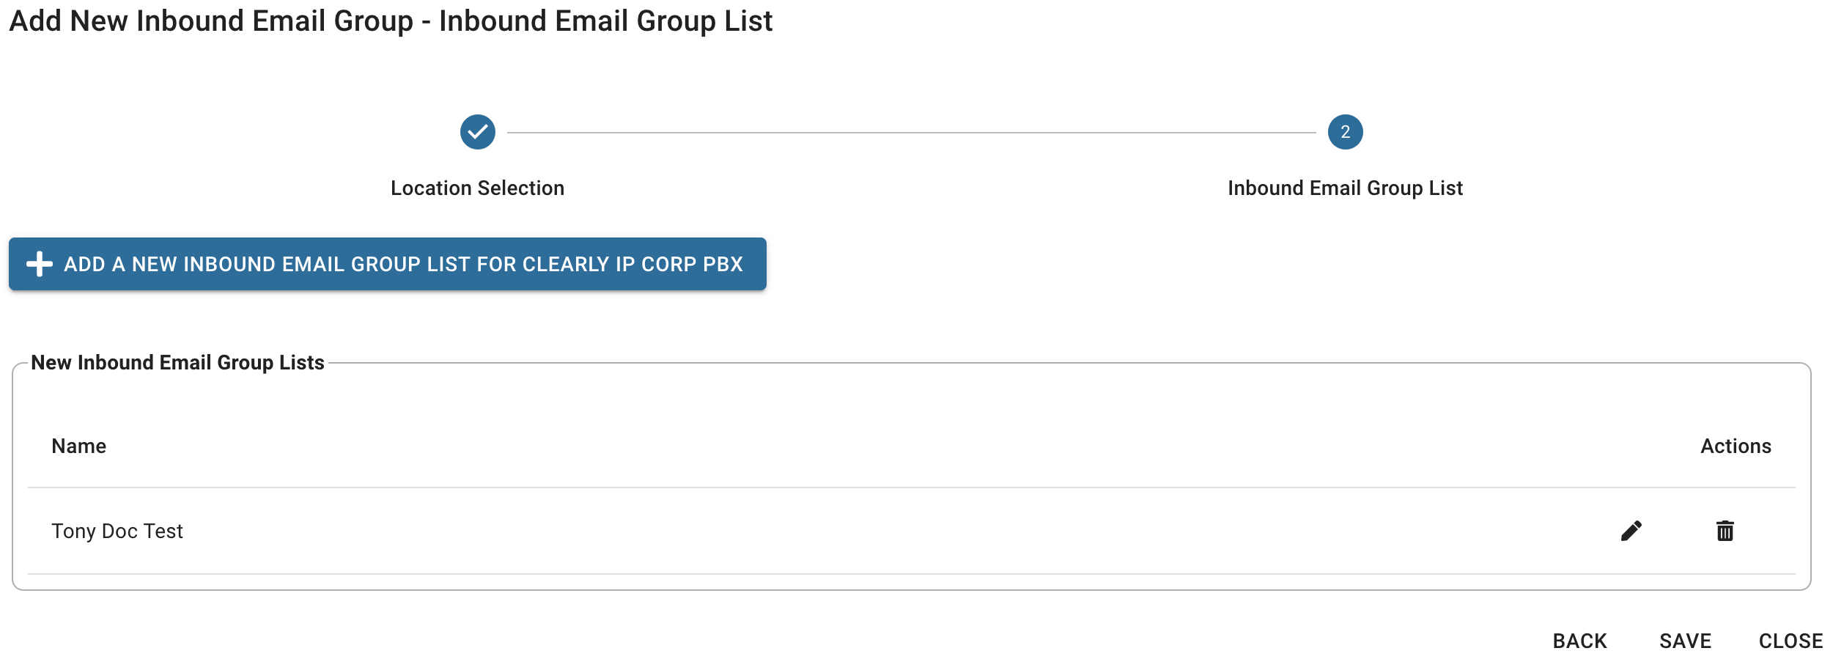
Task: Add a new inbound email group list
Action: (x=388, y=264)
